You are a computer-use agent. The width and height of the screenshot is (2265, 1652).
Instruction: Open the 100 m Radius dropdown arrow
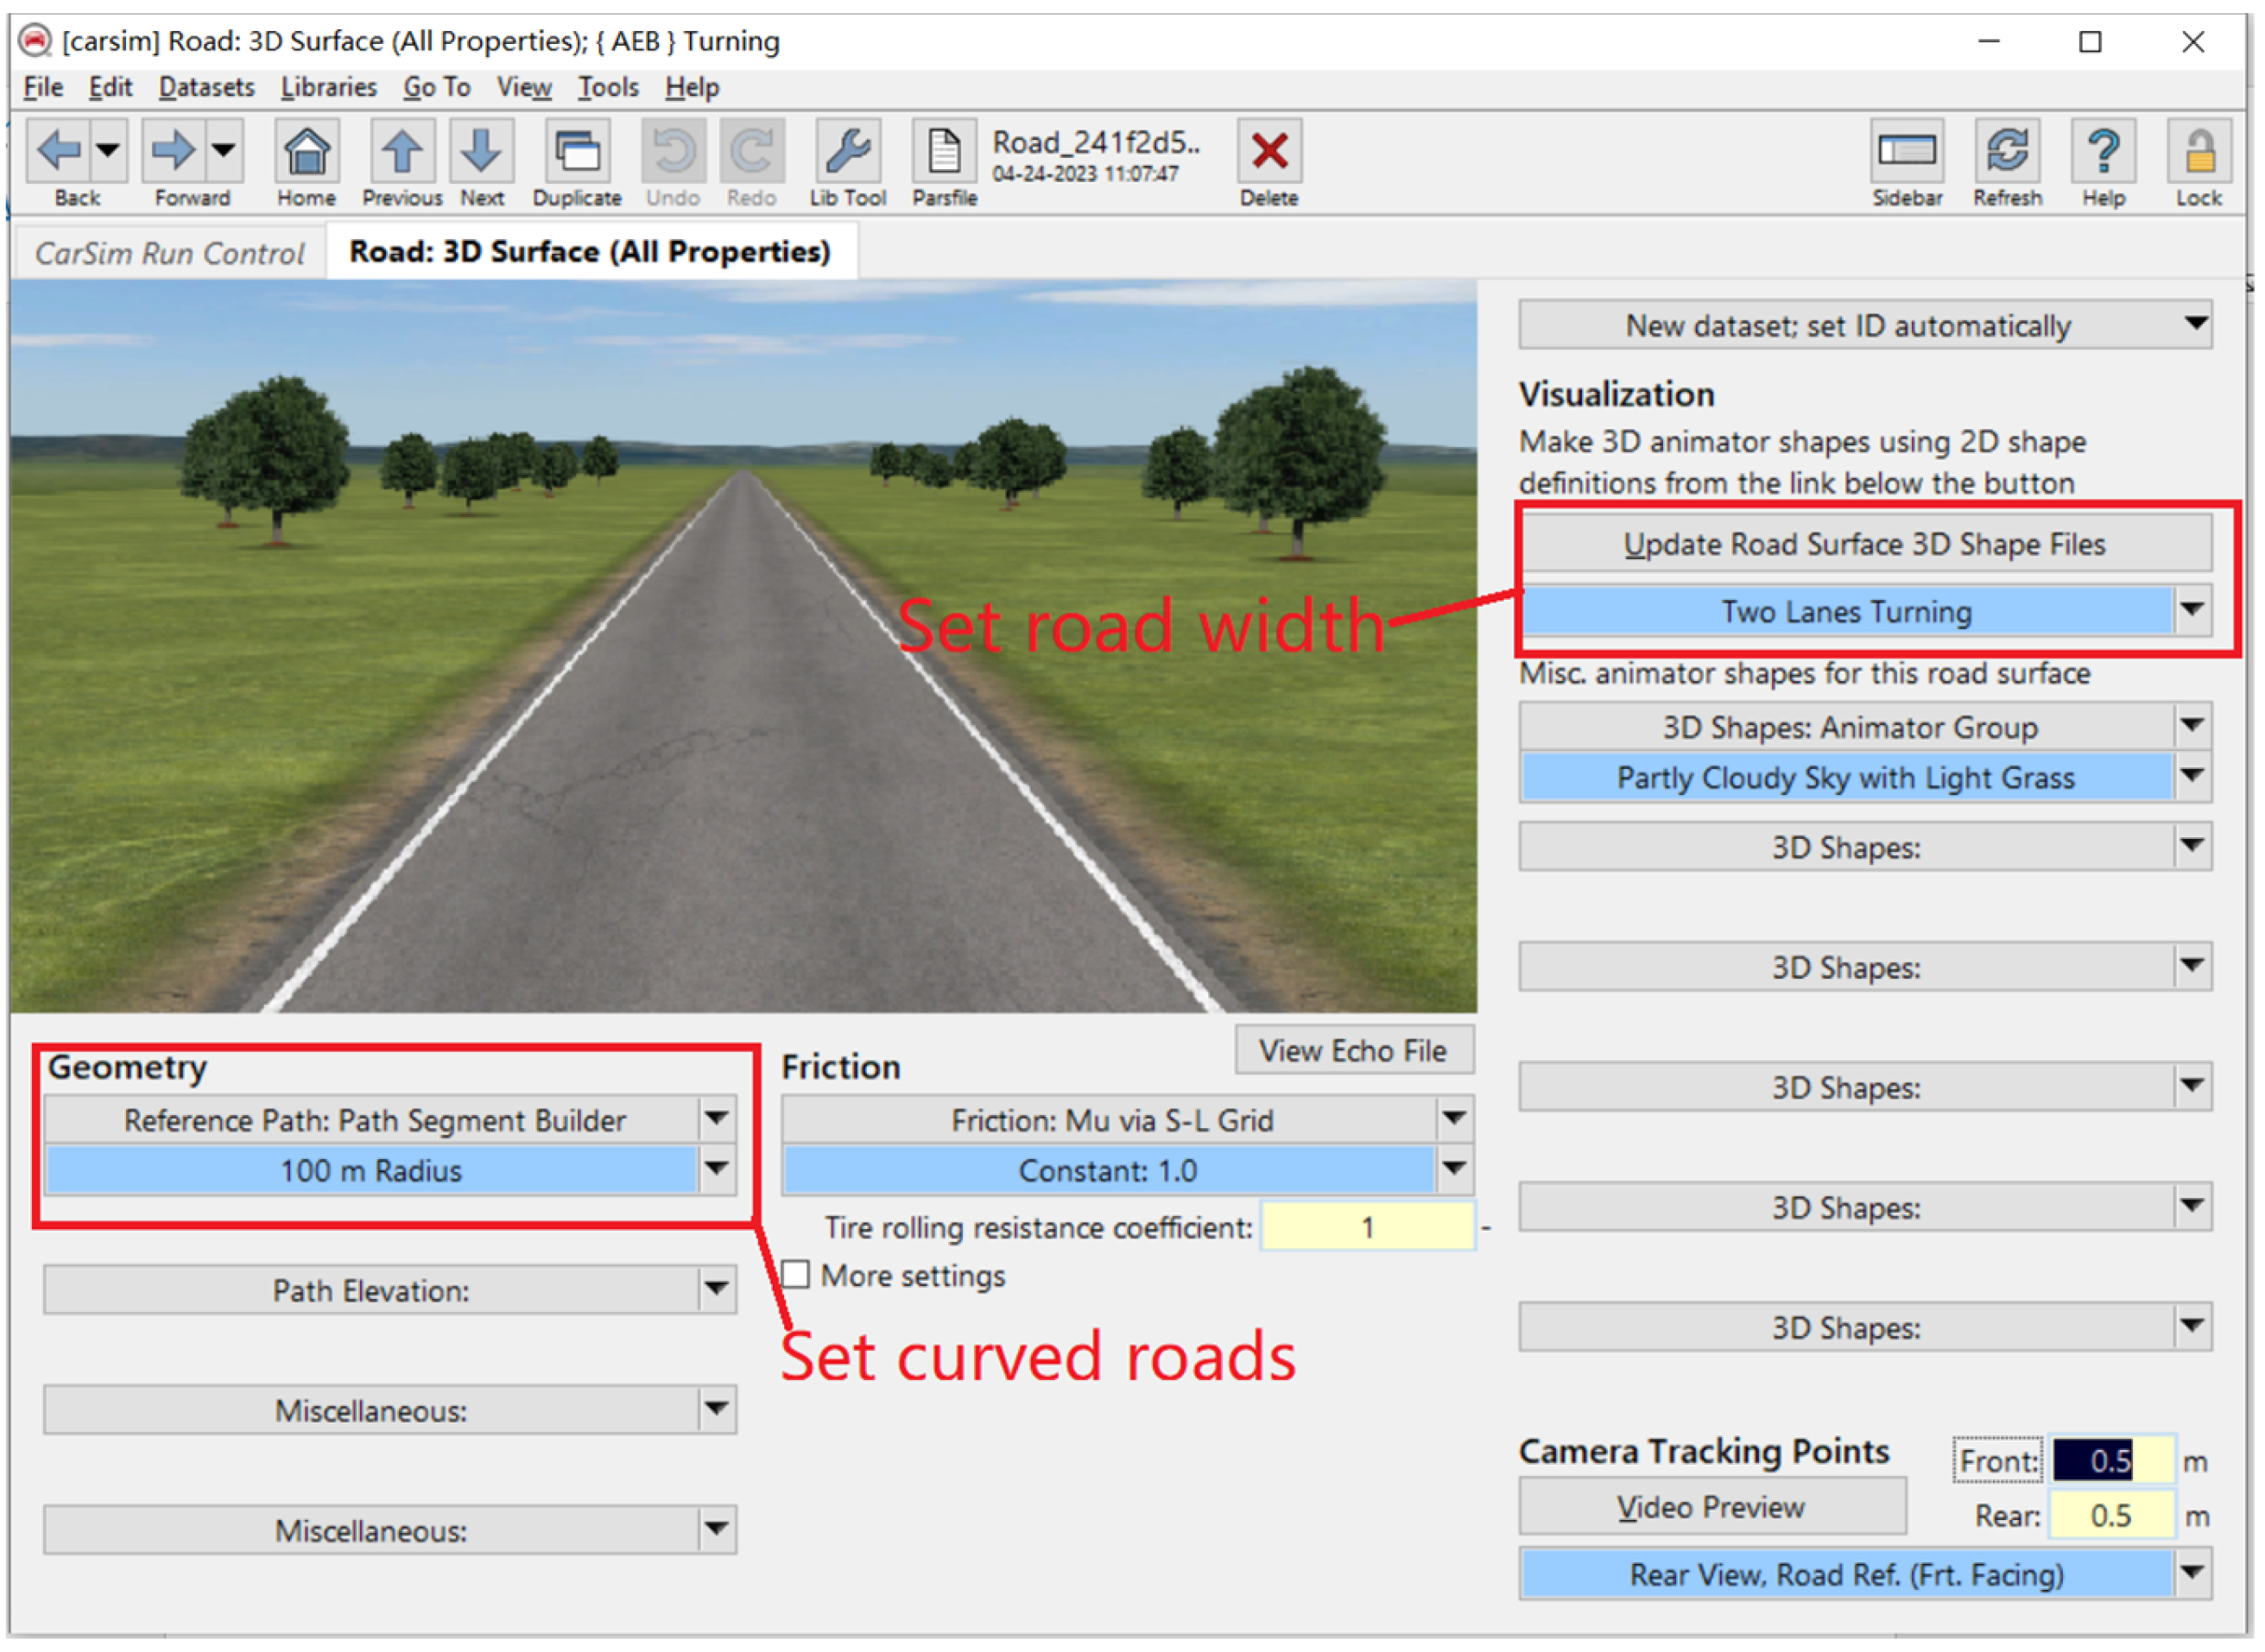tap(717, 1169)
